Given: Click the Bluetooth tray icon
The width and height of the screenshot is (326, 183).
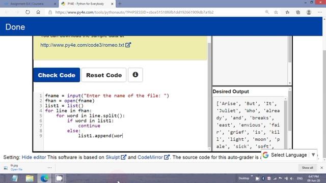Looking at the screenshot, I should pyautogui.click(x=263, y=178).
